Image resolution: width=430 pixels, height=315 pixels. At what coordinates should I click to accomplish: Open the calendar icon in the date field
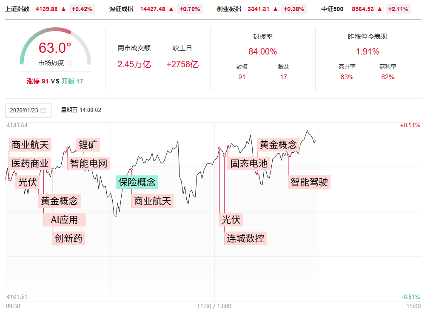(43, 110)
